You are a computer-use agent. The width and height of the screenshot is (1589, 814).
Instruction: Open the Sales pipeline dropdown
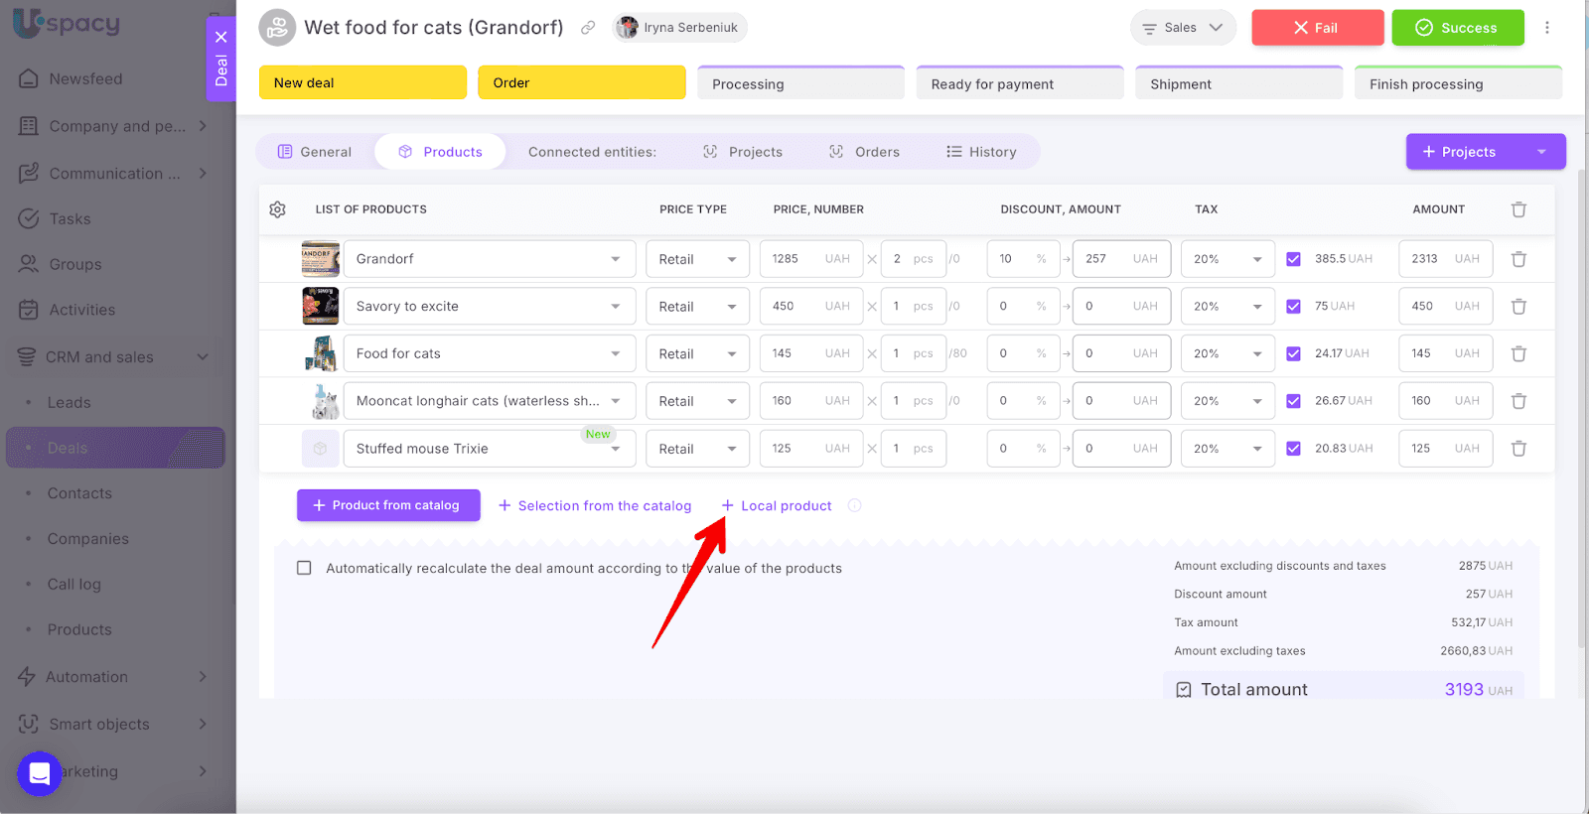(x=1183, y=28)
